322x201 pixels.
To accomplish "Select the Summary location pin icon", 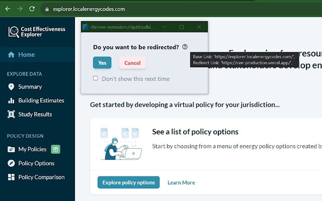I will tap(12, 87).
